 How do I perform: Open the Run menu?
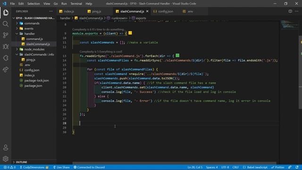pyautogui.click(x=64, y=4)
